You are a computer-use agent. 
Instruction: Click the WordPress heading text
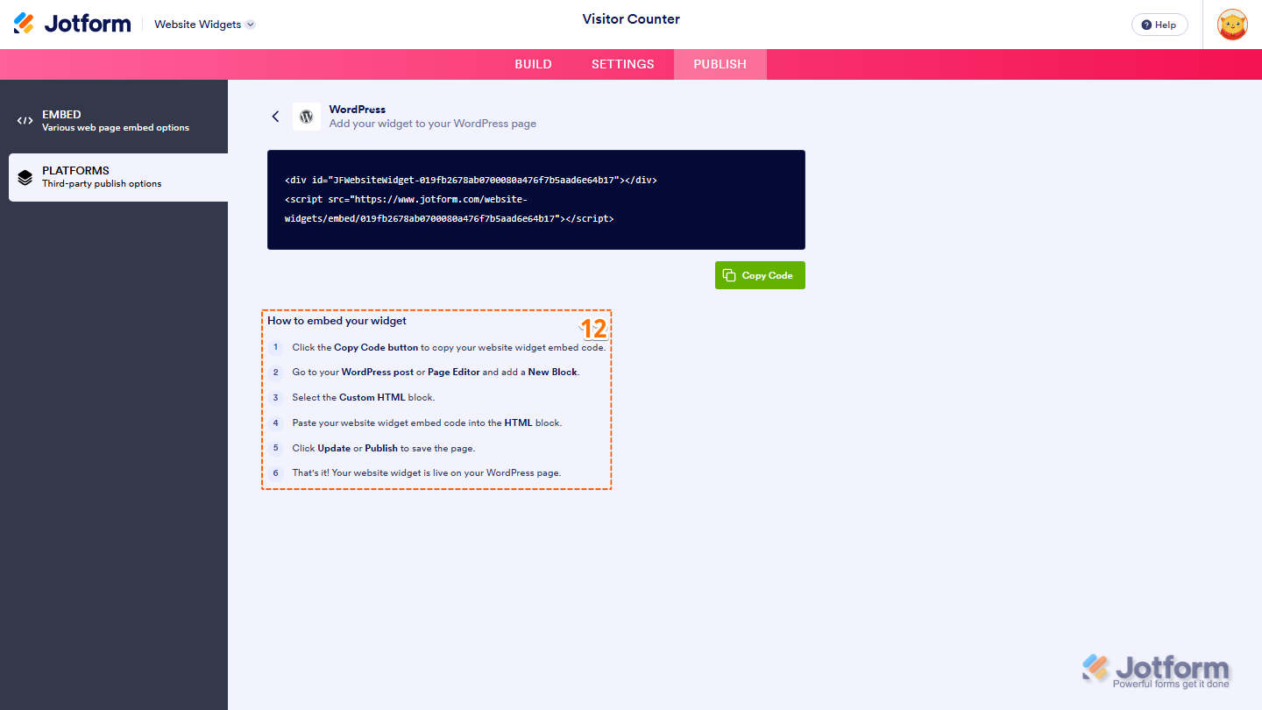[x=358, y=110]
